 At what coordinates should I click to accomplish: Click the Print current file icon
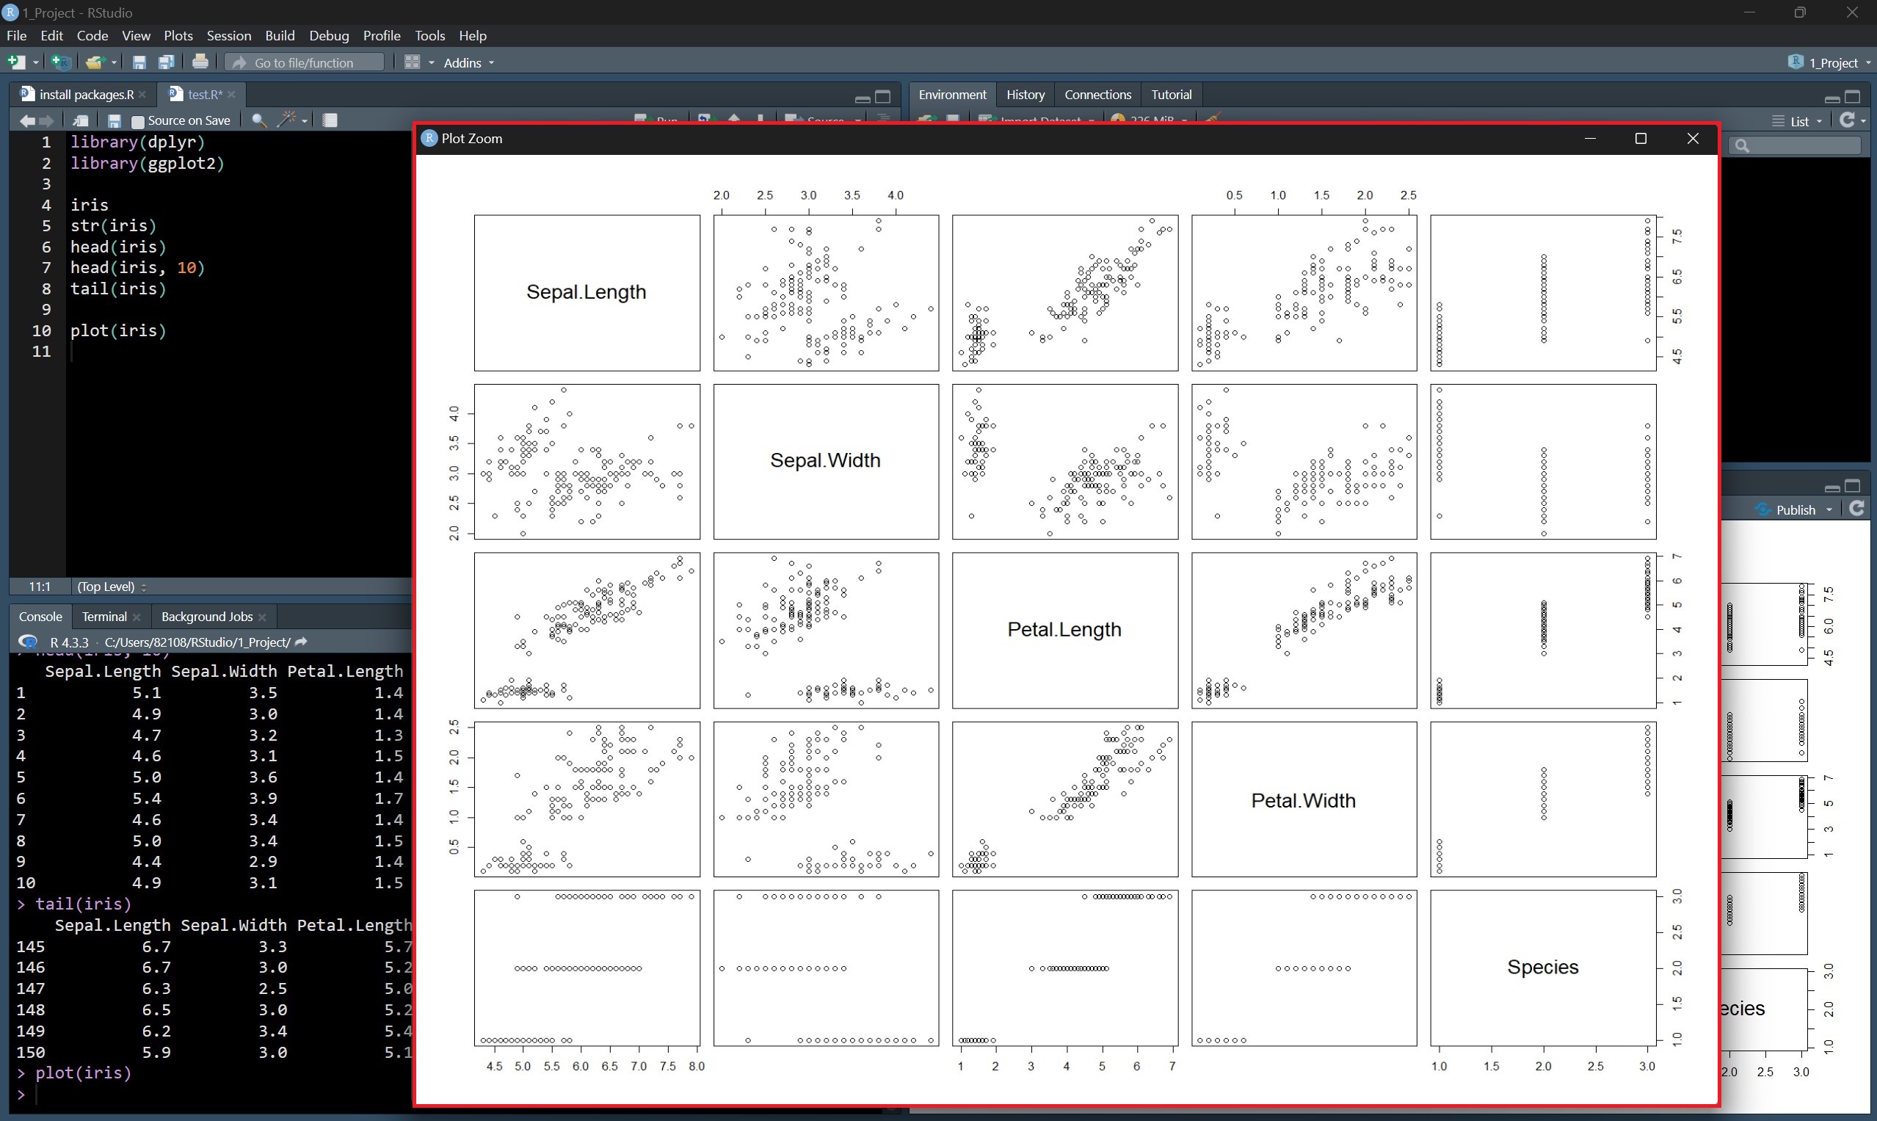point(200,62)
